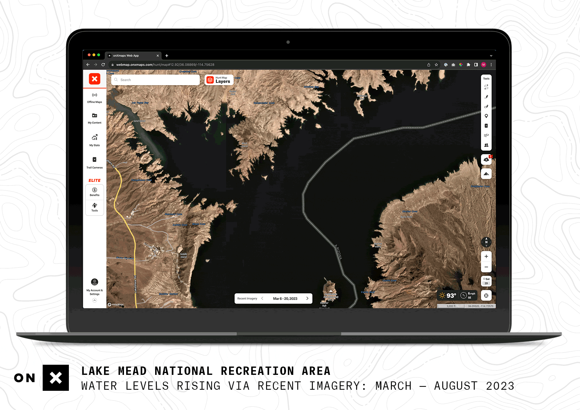Open Offline Maps from the sidebar
The image size is (580, 410).
point(95,98)
